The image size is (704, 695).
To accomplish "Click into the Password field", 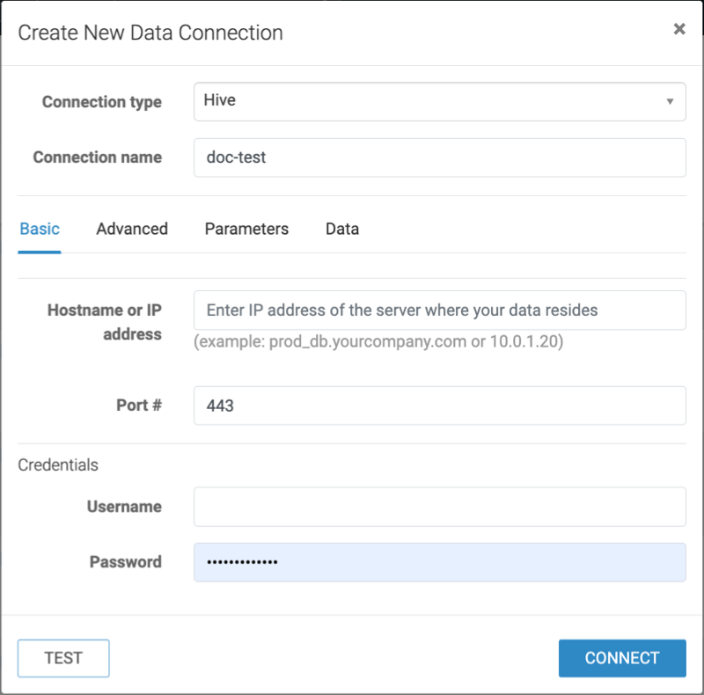I will (x=439, y=562).
